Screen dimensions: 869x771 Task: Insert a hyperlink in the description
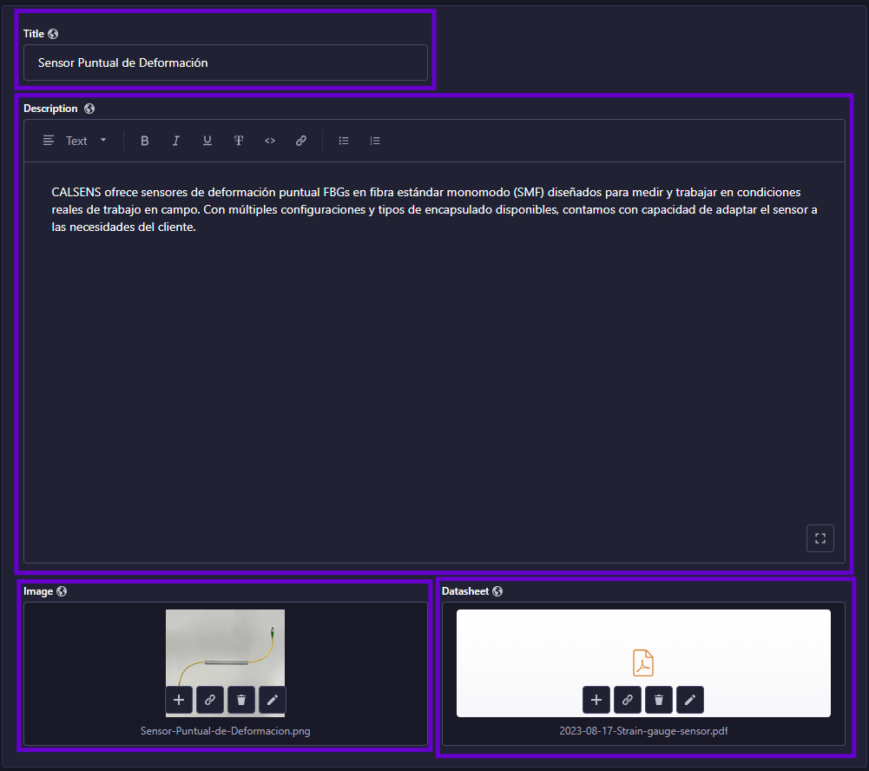click(301, 141)
